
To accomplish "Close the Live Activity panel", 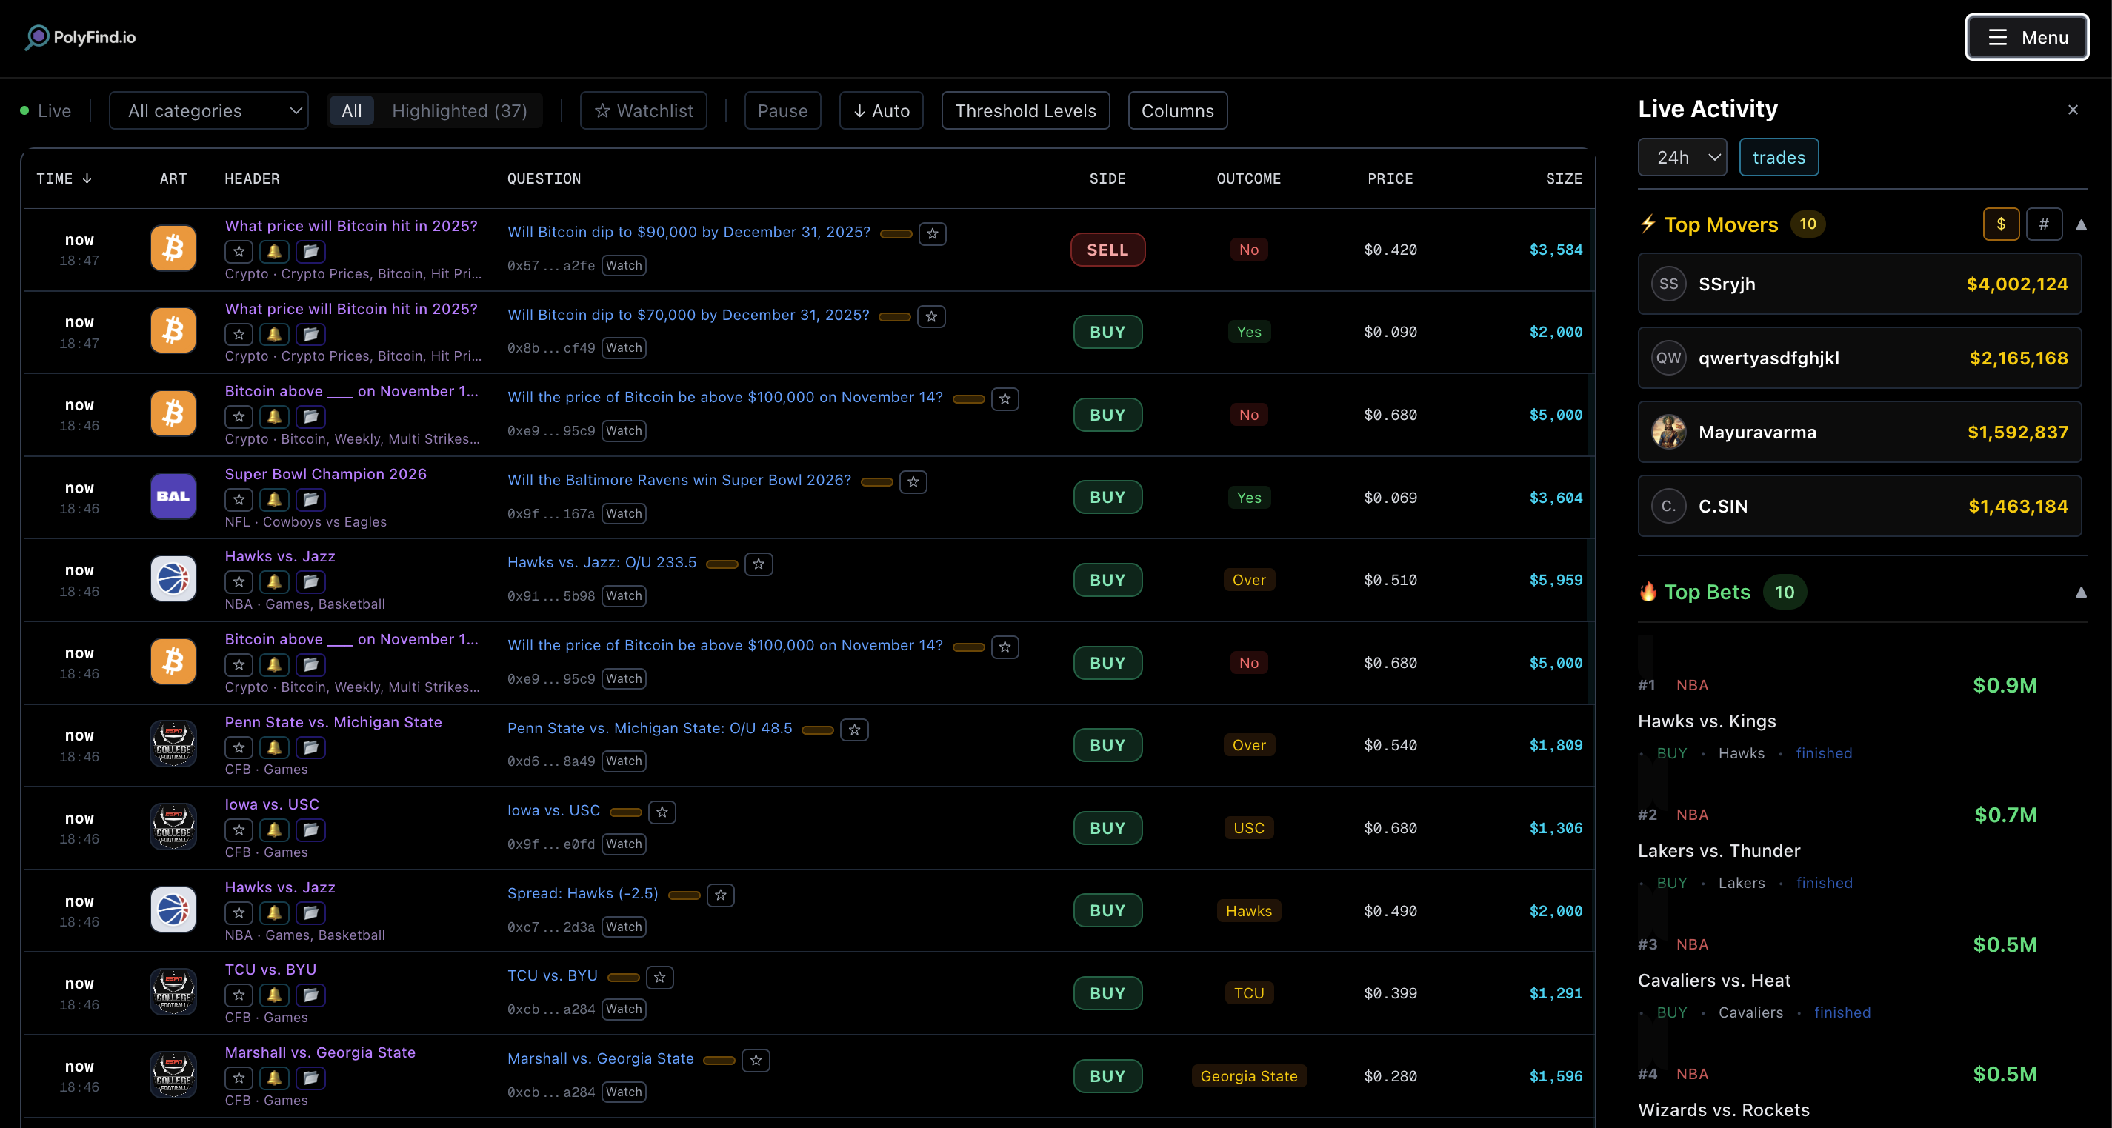I will (x=2073, y=109).
